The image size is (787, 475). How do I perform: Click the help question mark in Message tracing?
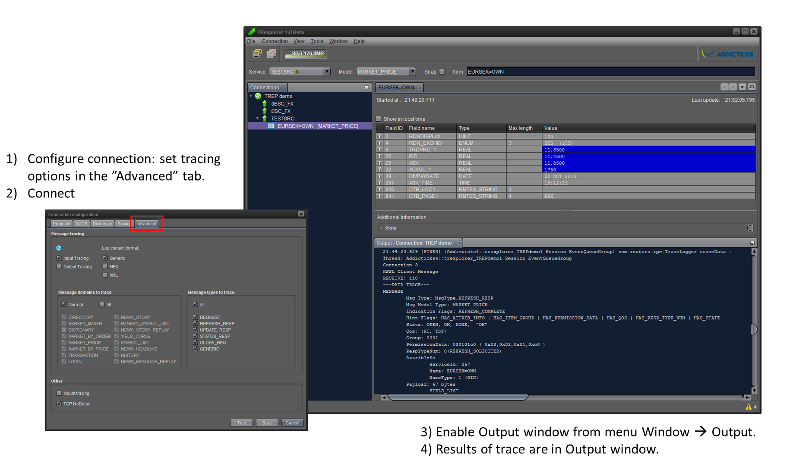pos(59,248)
